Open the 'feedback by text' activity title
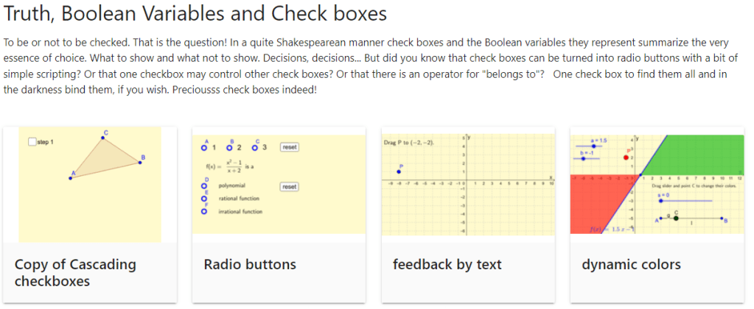 tap(447, 264)
